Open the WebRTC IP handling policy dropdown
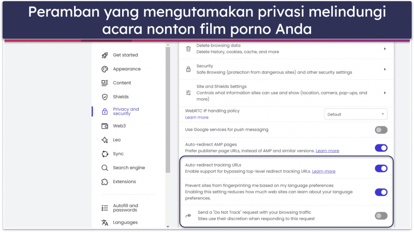 click(356, 114)
